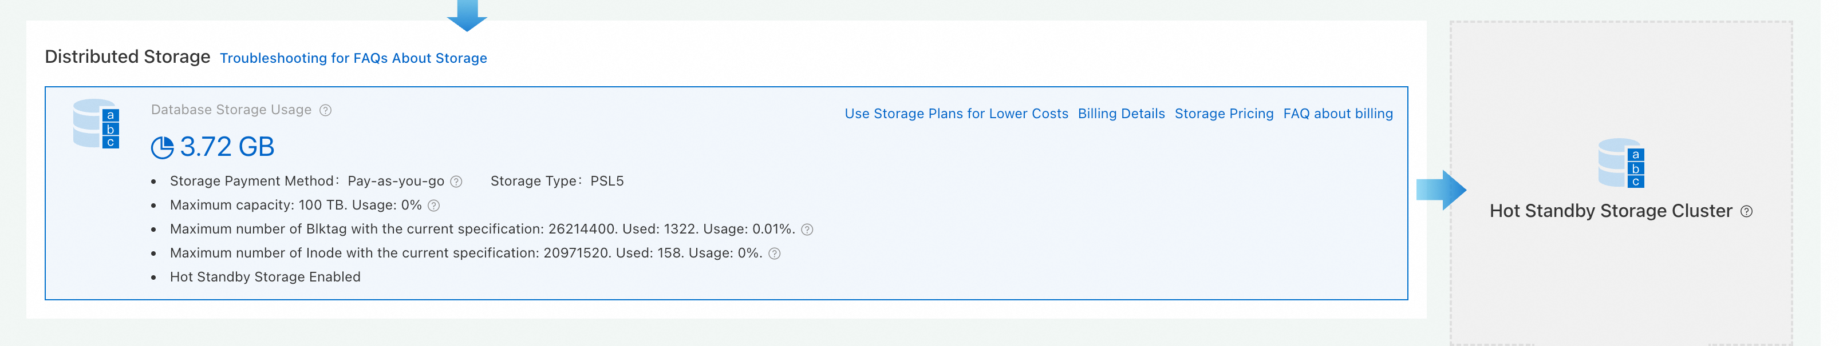Click help icon beside Hot Standby Storage Cluster
The height and width of the screenshot is (346, 1839).
[1746, 211]
